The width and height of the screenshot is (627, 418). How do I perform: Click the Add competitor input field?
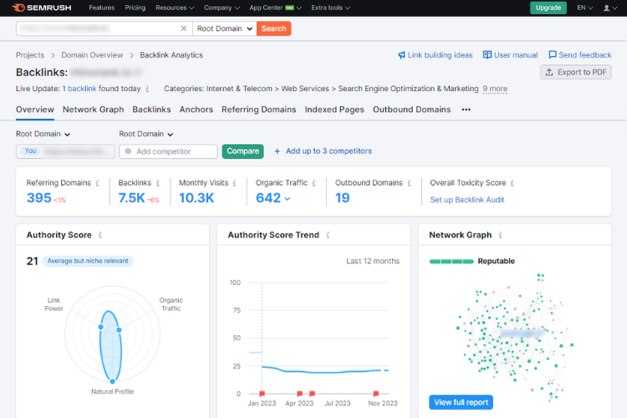(168, 151)
